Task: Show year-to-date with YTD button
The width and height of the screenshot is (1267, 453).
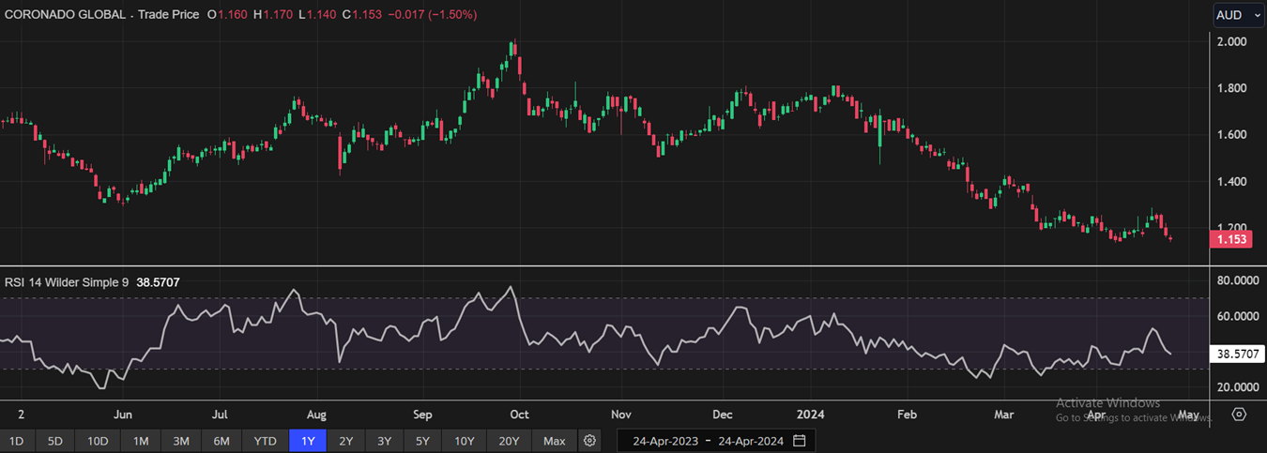Action: (266, 441)
